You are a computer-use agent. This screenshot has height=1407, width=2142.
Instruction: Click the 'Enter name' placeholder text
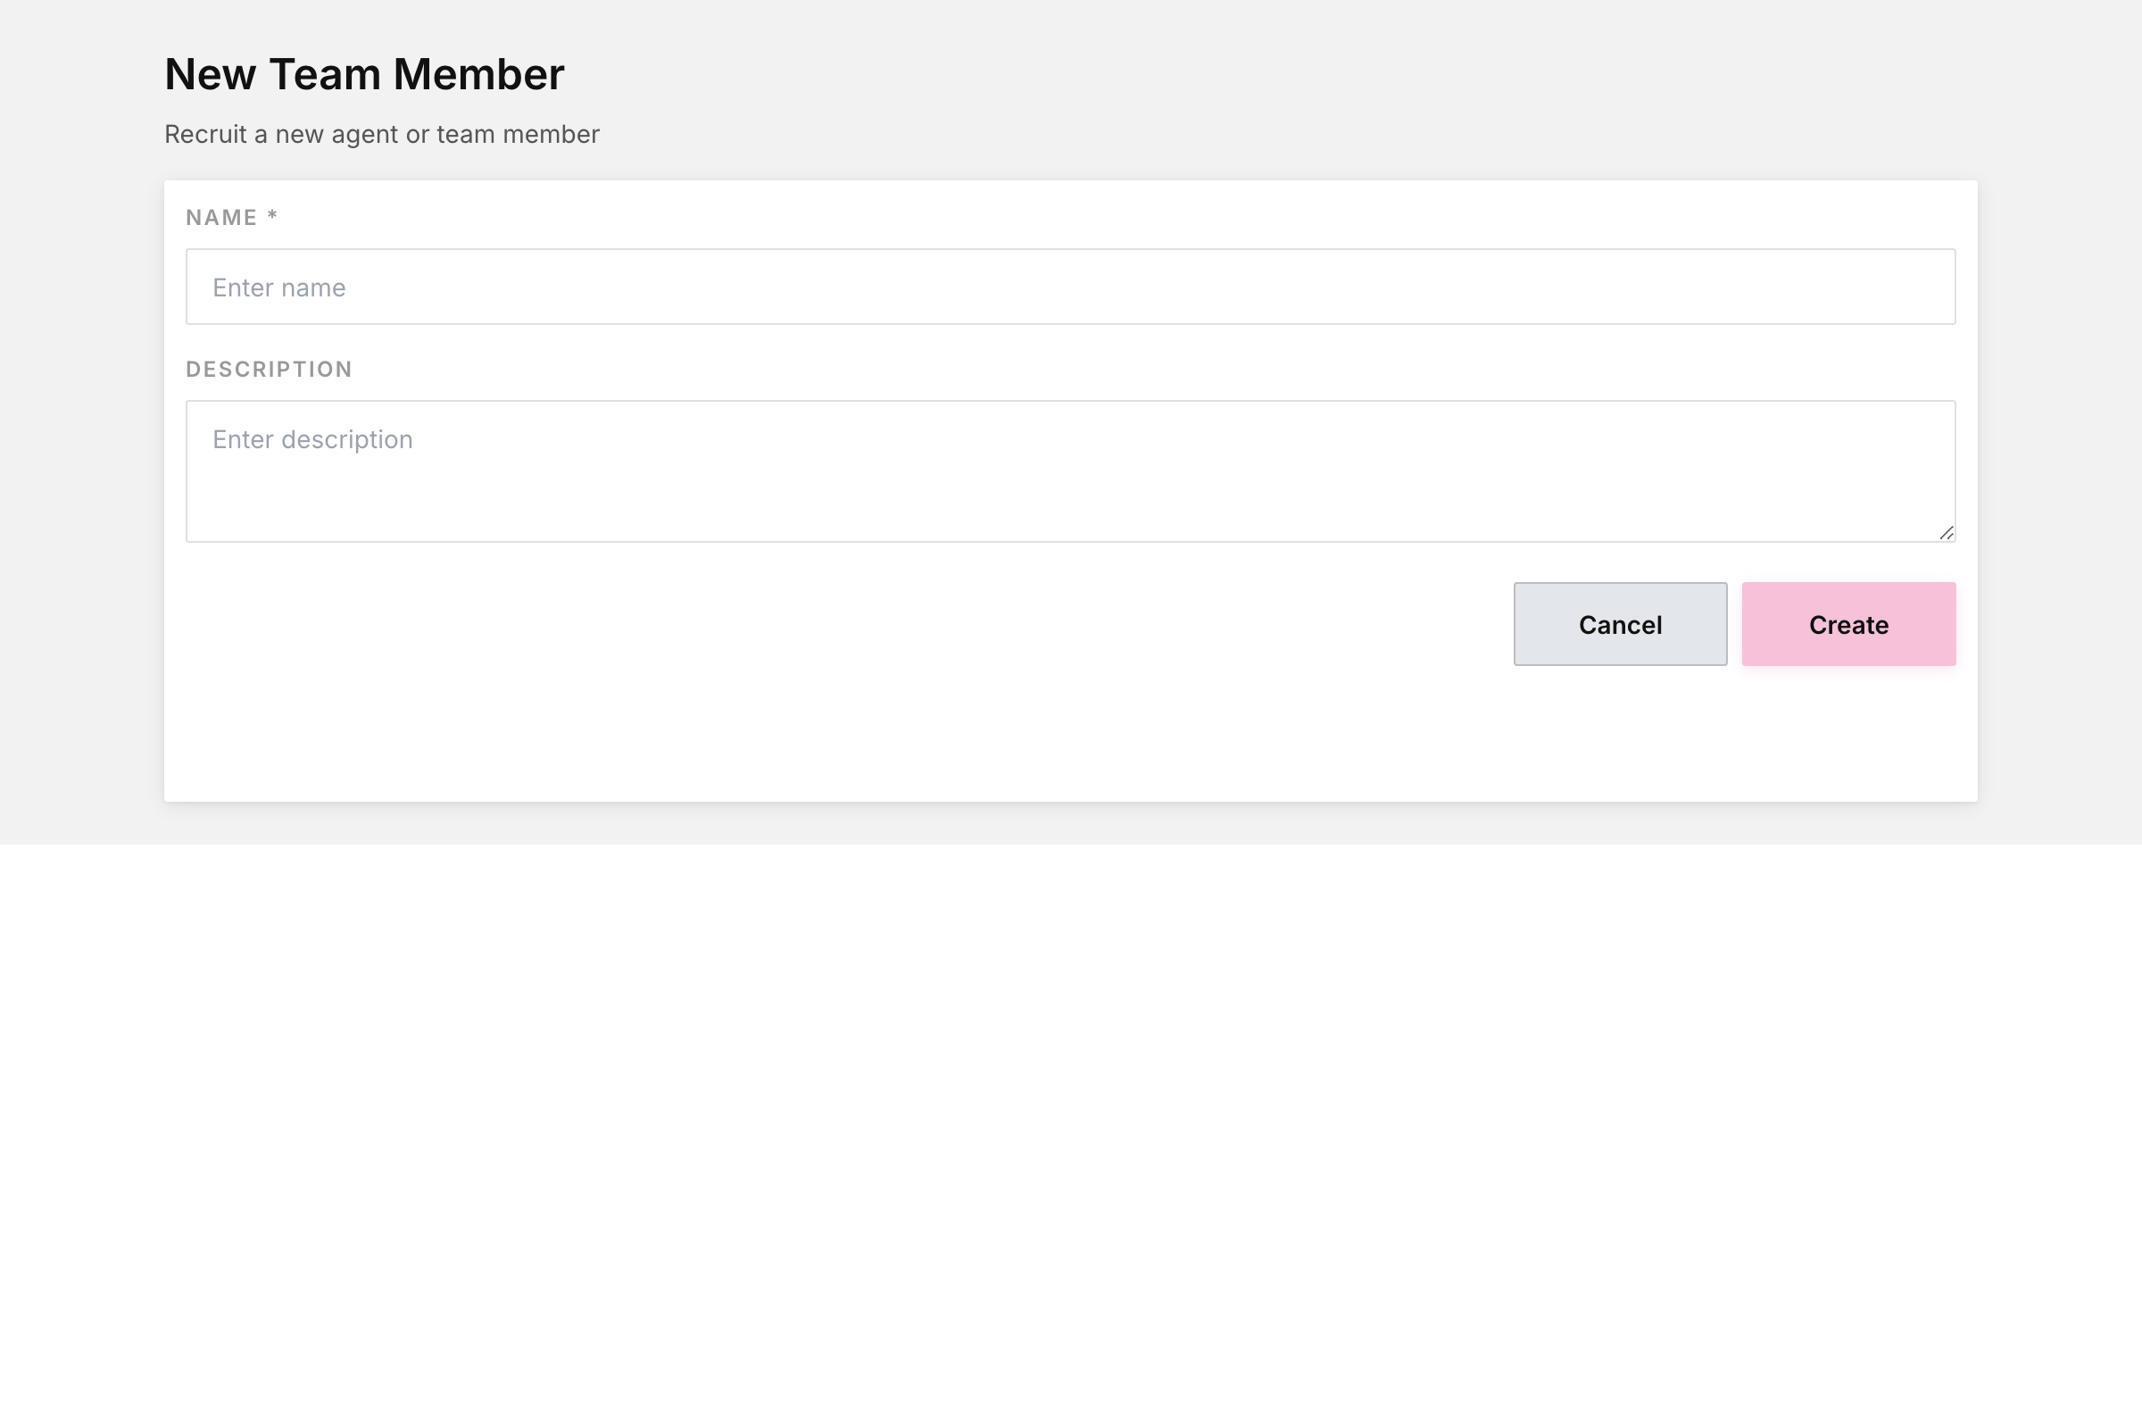pyautogui.click(x=279, y=287)
